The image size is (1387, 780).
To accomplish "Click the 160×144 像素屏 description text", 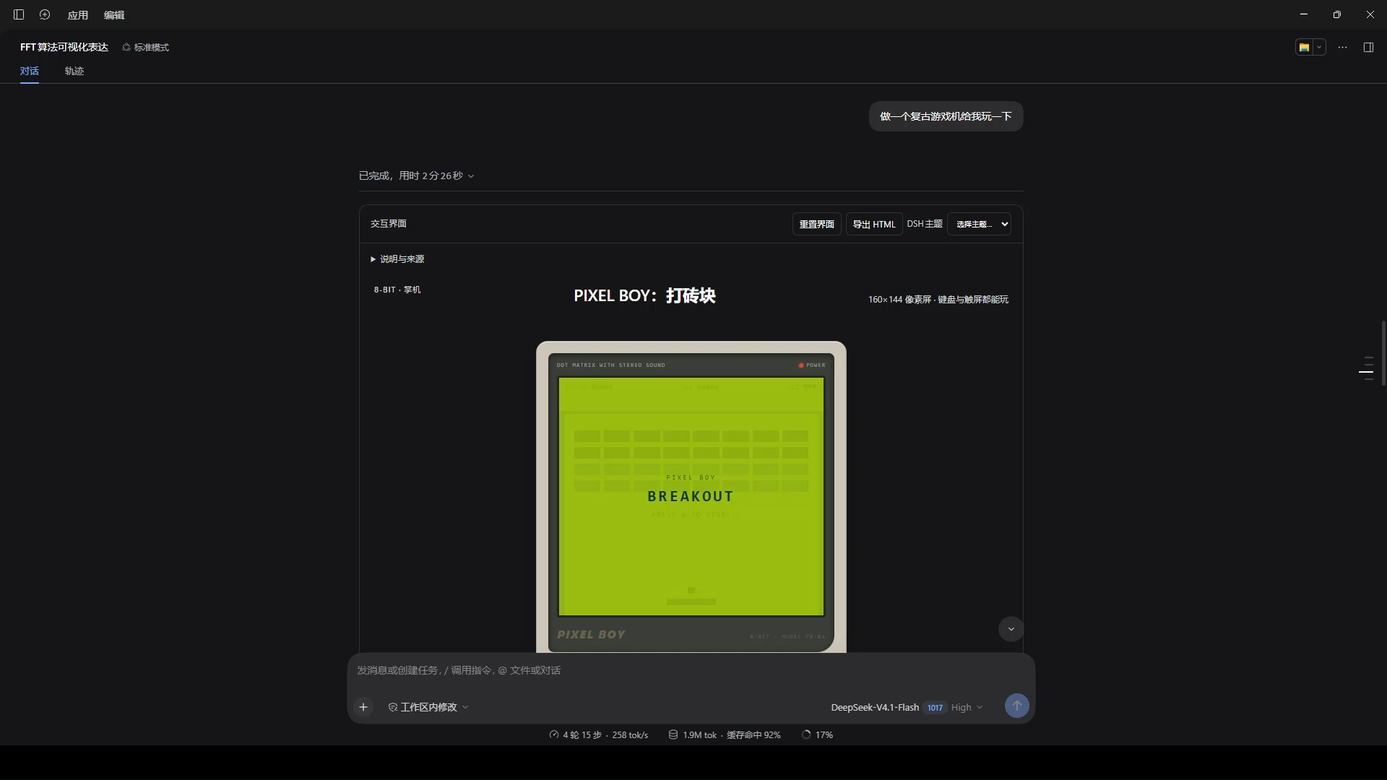I will (x=938, y=299).
